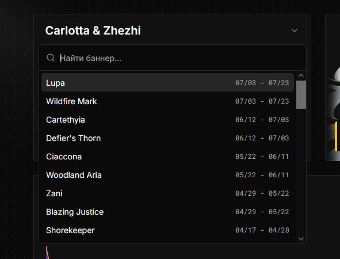Image resolution: width=340 pixels, height=259 pixels.
Task: Click the list scrollbar thumb
Action: point(301,94)
